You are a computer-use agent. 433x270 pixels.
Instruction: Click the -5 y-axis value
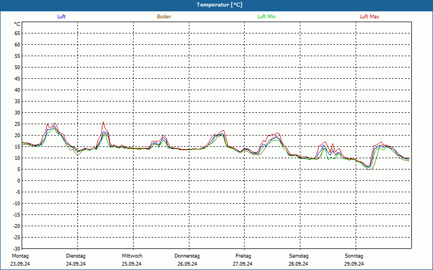[x=18, y=192]
